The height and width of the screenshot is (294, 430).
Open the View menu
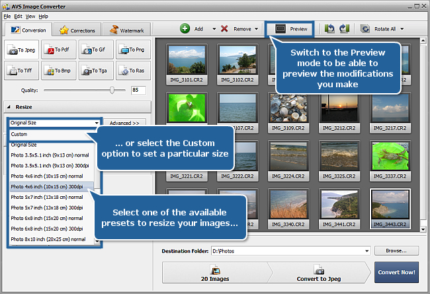tap(30, 17)
